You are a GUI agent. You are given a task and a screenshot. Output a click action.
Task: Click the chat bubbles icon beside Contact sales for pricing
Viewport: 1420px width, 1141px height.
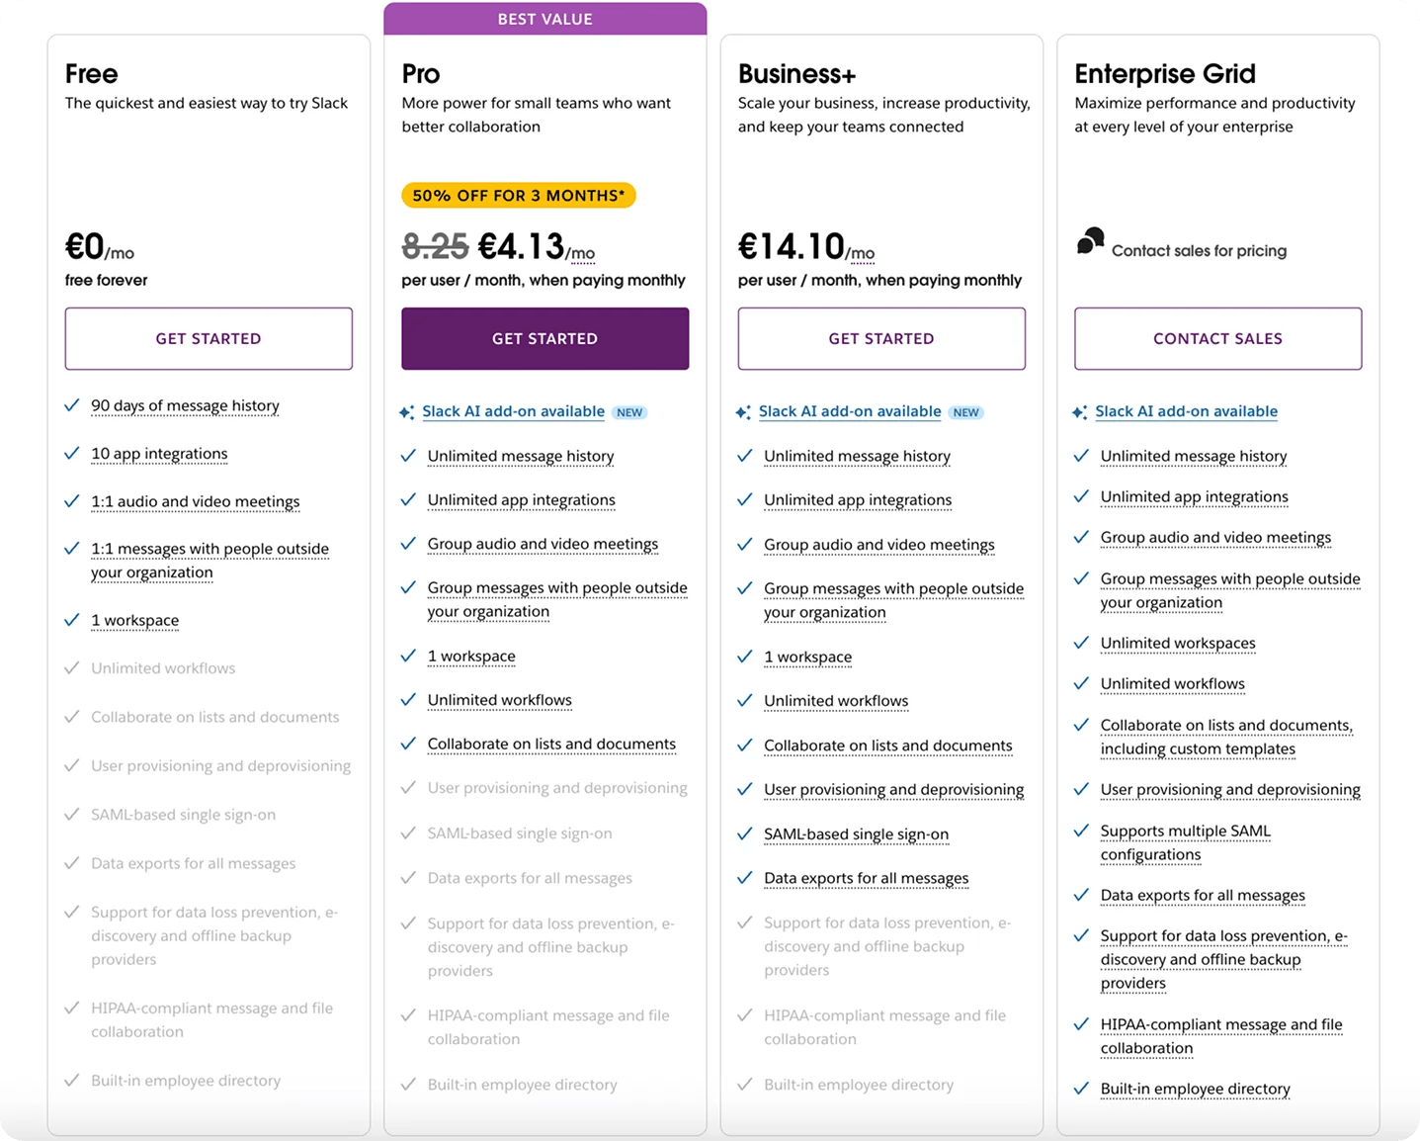1090,241
